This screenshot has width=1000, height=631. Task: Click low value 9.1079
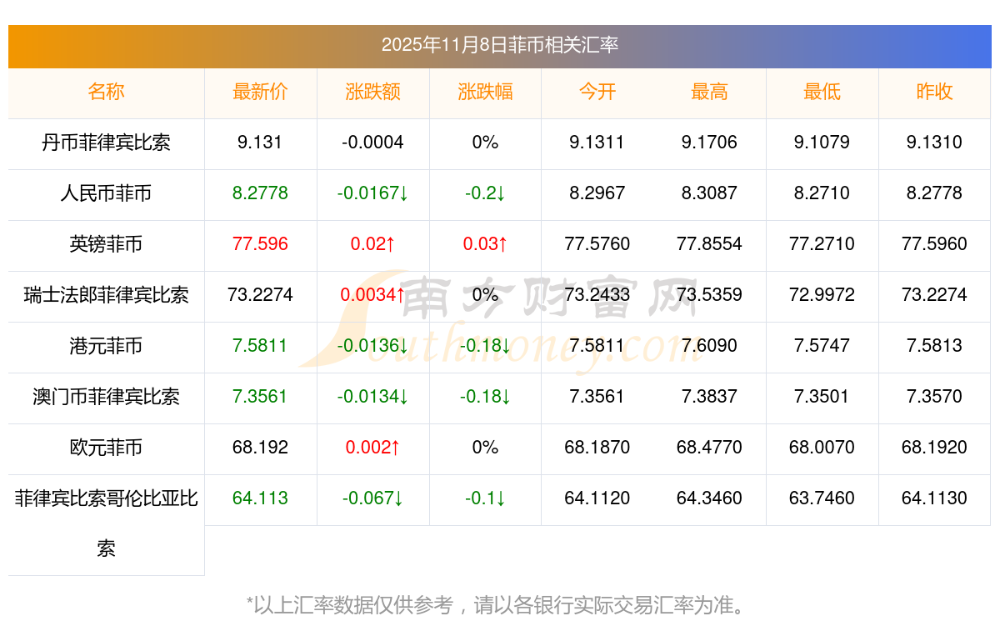pos(822,143)
